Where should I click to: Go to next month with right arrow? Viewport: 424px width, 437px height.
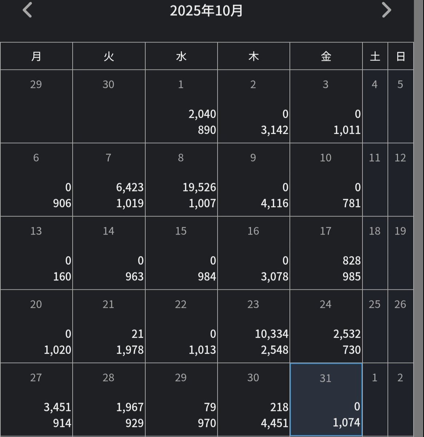(x=386, y=10)
